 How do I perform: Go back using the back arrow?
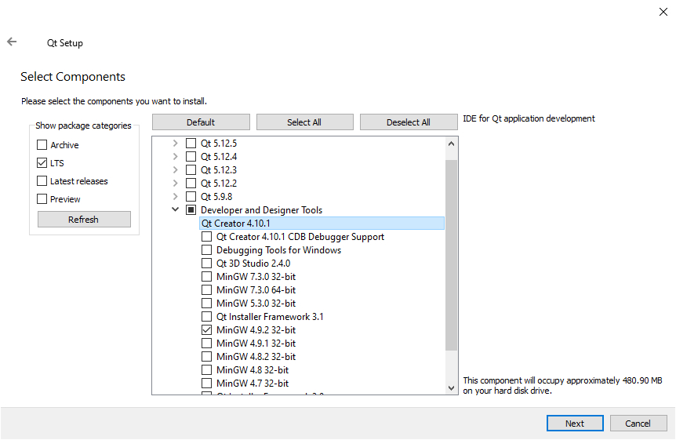pyautogui.click(x=12, y=42)
